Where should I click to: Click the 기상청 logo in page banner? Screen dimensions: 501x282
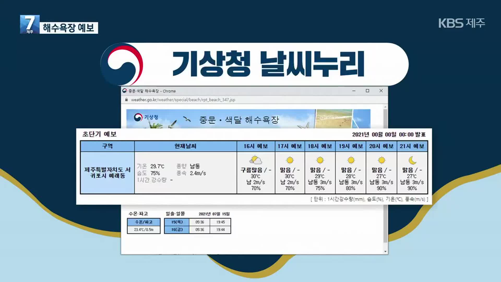point(146,117)
